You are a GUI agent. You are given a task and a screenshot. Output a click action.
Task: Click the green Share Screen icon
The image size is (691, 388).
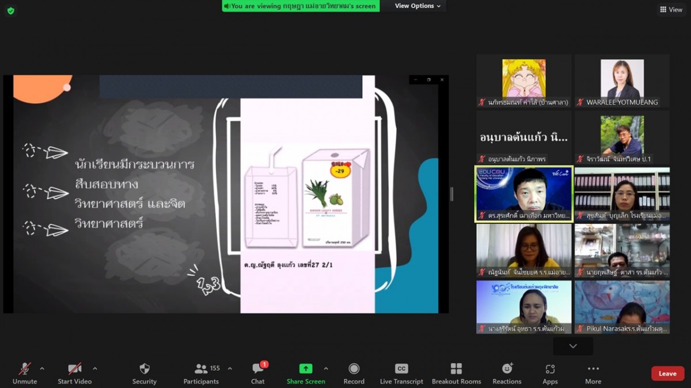pyautogui.click(x=306, y=369)
